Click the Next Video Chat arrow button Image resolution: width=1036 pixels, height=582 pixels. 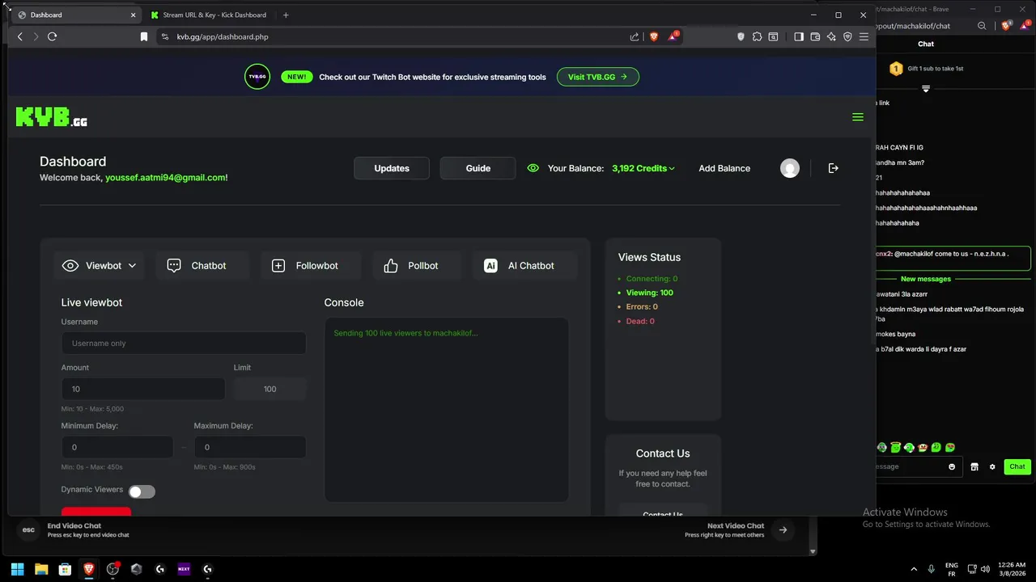[x=783, y=530]
